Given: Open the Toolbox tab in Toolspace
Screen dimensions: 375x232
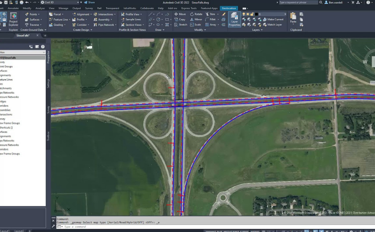Looking at the screenshot, I should coord(48,136).
